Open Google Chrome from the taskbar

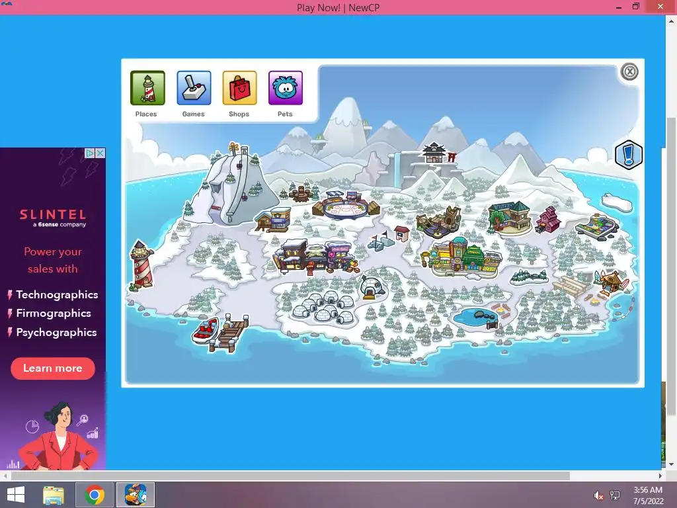click(95, 495)
